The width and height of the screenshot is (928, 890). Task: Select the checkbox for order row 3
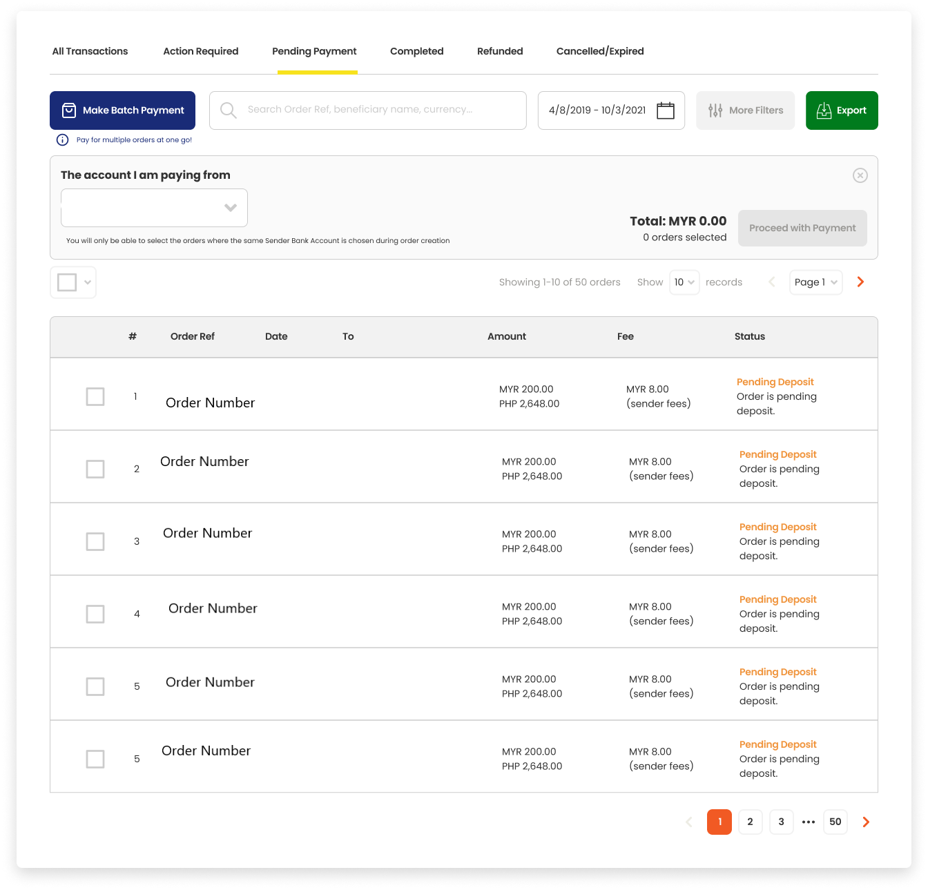tap(95, 541)
